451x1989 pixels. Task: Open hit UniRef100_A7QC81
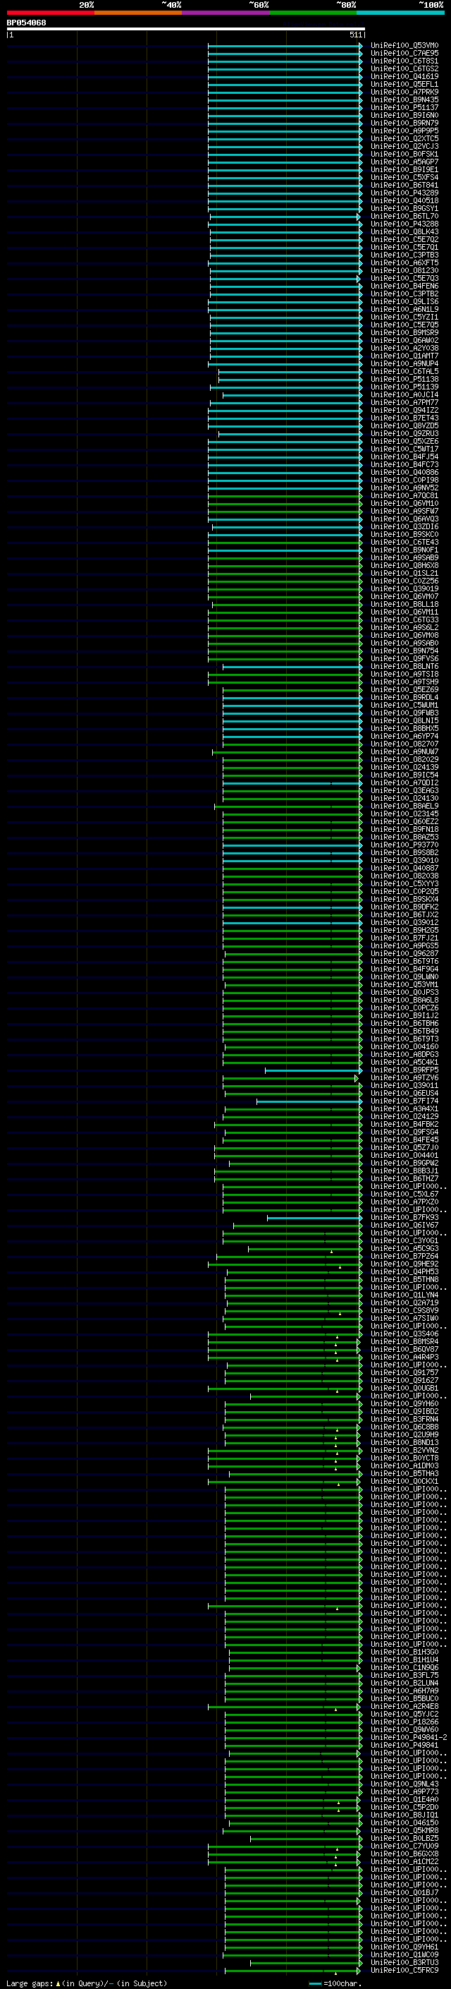click(x=404, y=495)
